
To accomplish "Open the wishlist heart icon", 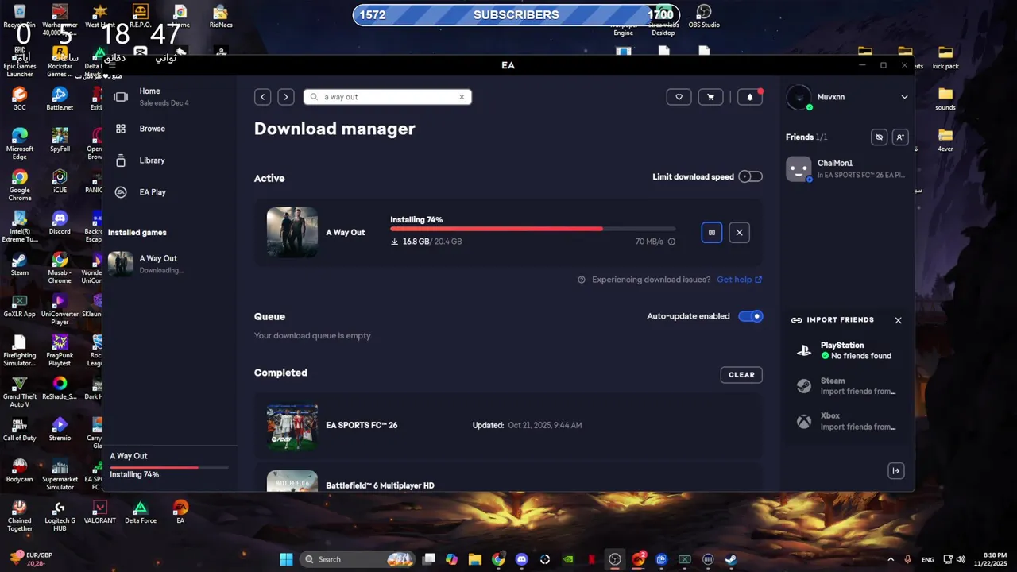I will [679, 97].
